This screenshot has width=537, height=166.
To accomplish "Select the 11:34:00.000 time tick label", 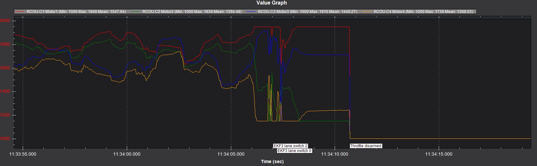I will coord(127,154).
